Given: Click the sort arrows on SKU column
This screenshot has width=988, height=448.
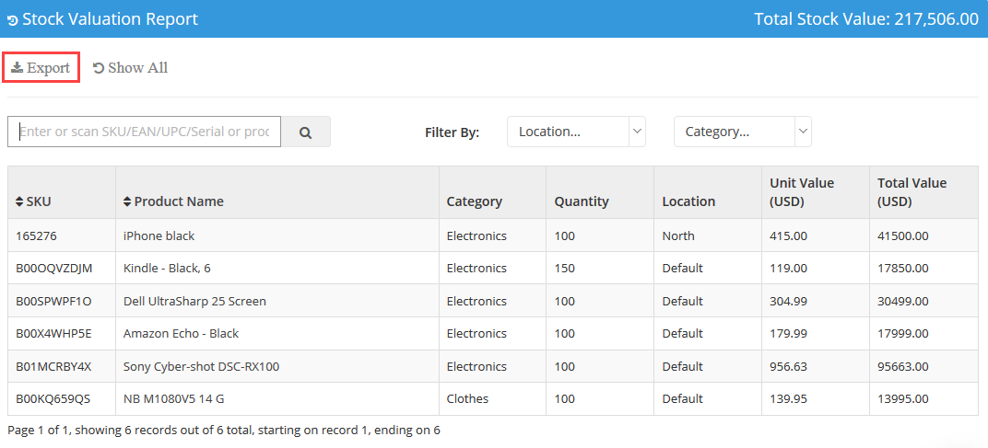Looking at the screenshot, I should tap(19, 202).
